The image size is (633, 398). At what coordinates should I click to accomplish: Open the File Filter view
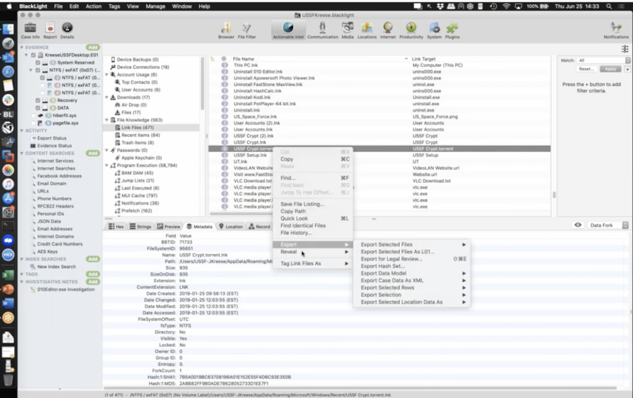click(247, 31)
